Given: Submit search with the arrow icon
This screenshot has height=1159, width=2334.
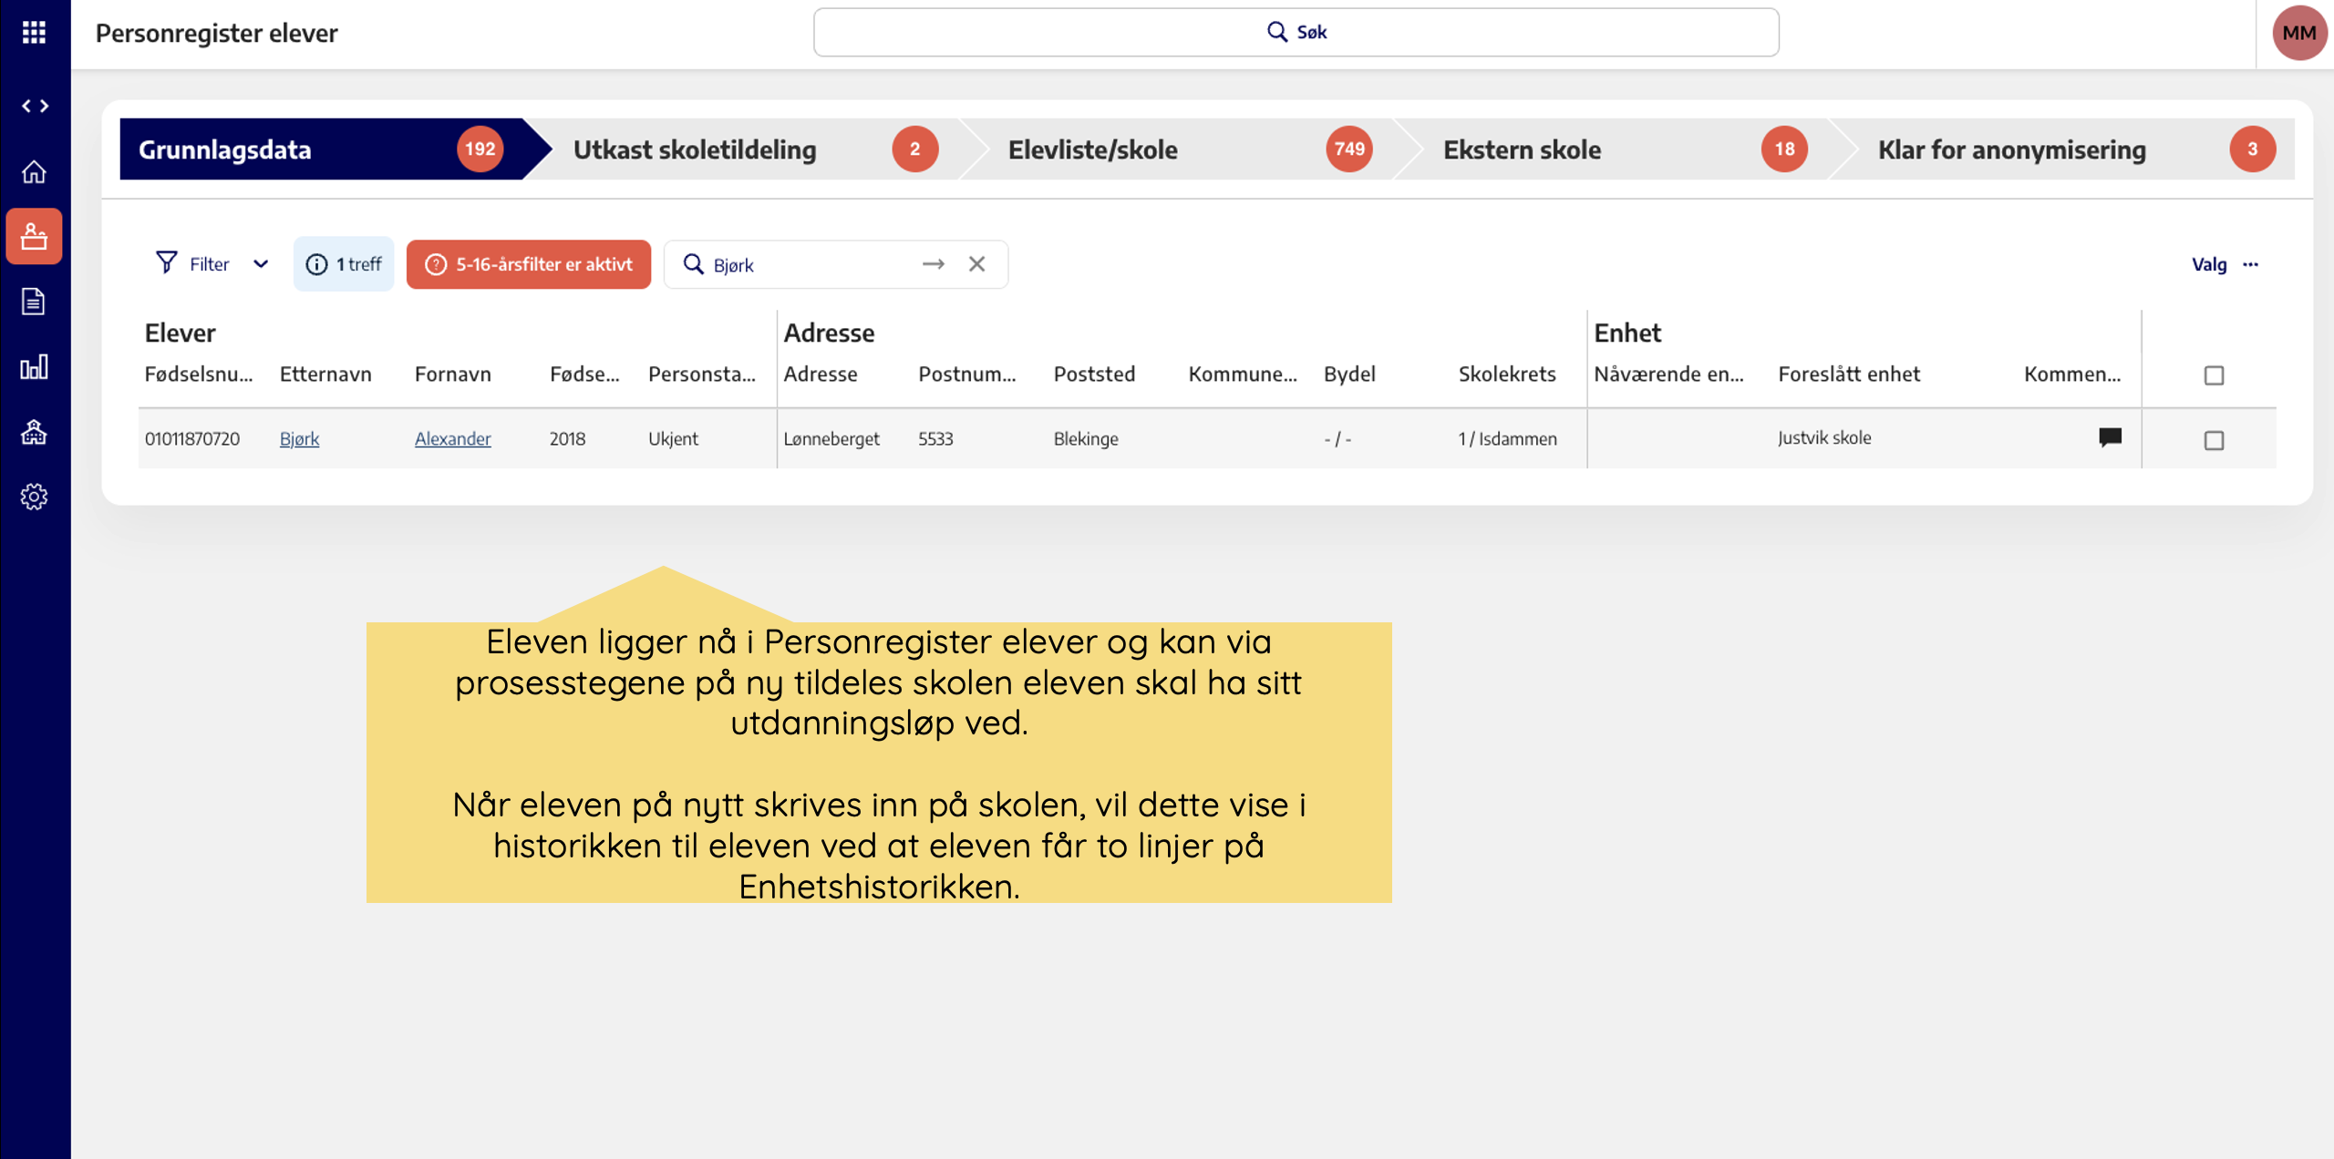Looking at the screenshot, I should pyautogui.click(x=933, y=264).
